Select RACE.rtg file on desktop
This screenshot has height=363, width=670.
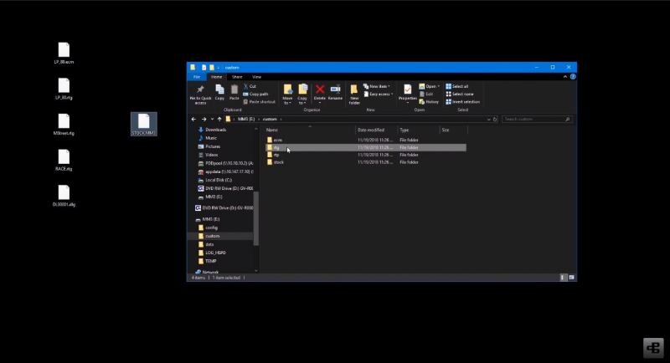tap(64, 160)
